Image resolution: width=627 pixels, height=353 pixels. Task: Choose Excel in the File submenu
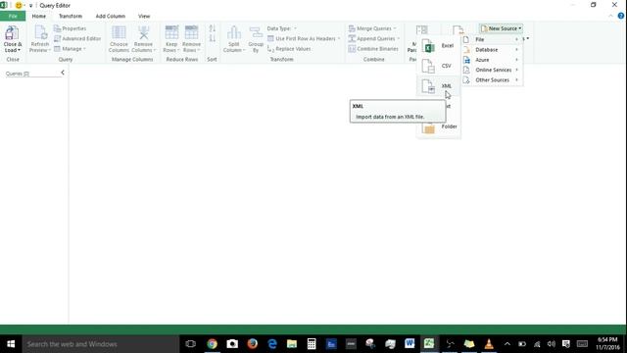pyautogui.click(x=438, y=46)
